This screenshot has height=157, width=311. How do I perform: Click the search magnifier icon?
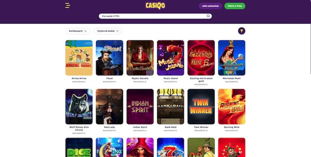[208, 16]
